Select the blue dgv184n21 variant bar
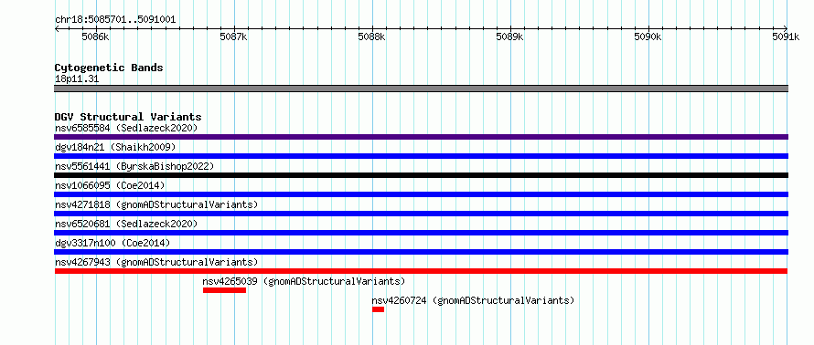This screenshot has width=814, height=345. click(x=421, y=156)
